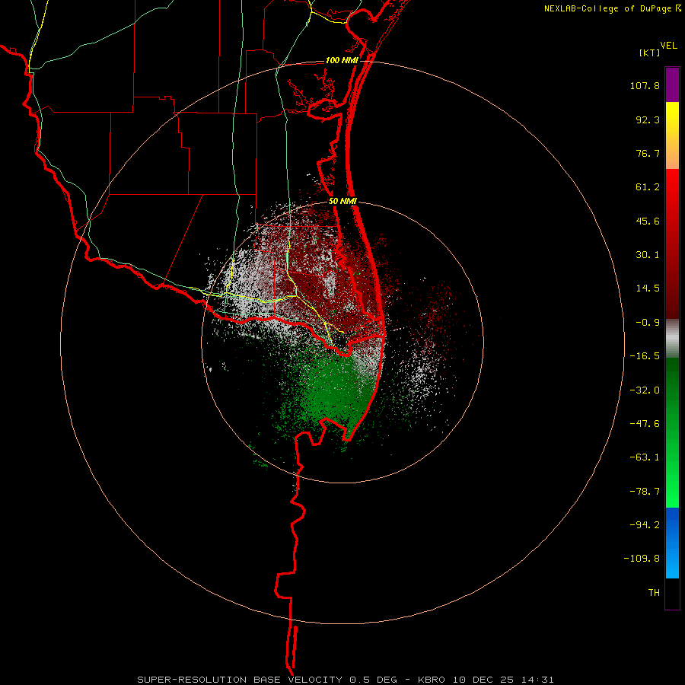
Task: Click the -16.5 legend value
Action: (645, 356)
